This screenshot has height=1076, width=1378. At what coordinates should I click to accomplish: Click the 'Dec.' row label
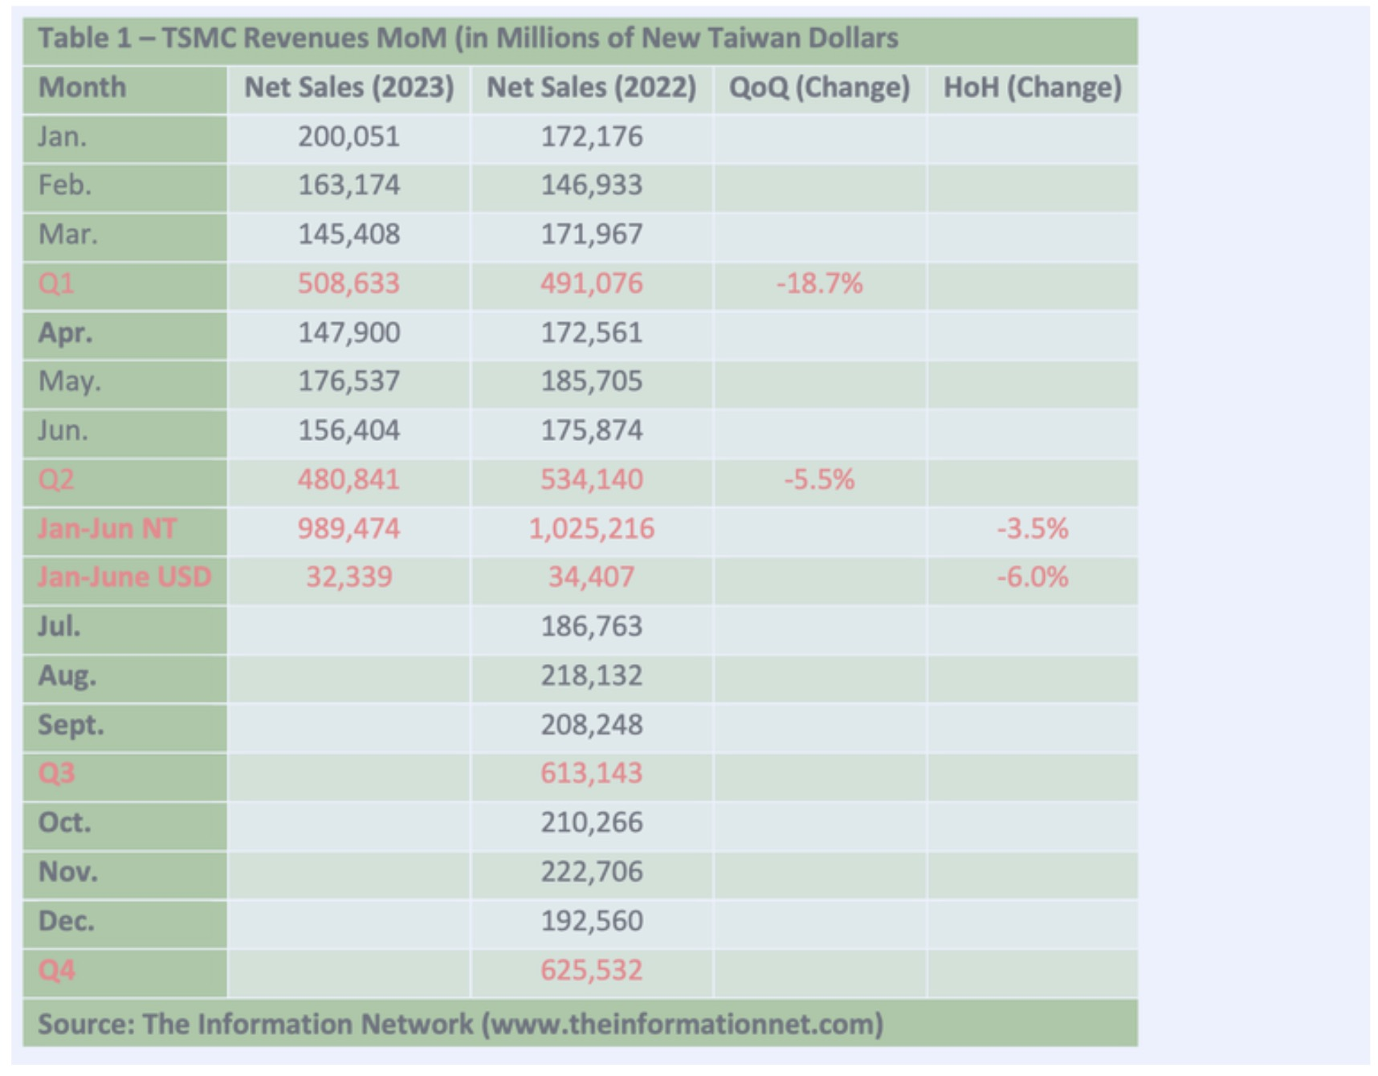66,920
